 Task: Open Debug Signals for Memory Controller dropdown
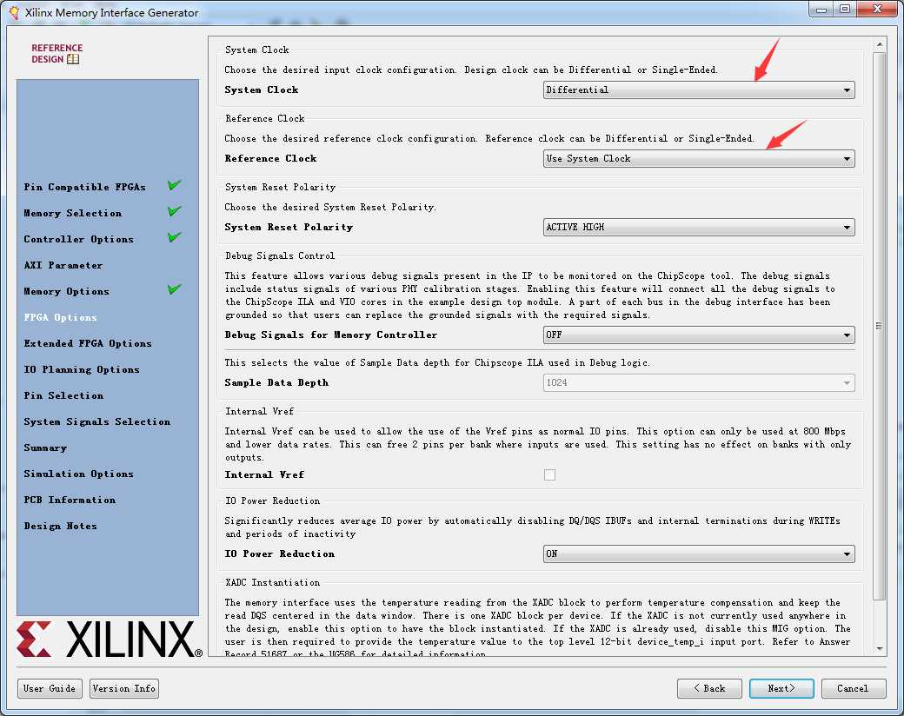pos(699,335)
